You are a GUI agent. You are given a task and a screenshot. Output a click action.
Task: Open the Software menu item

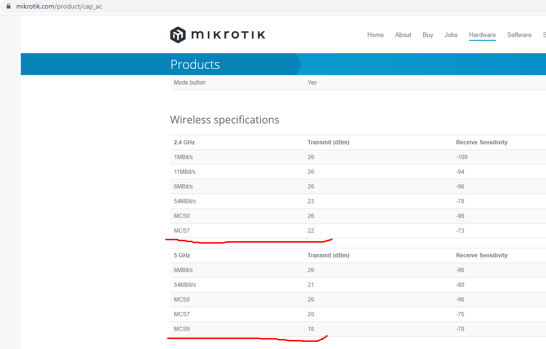click(x=519, y=35)
